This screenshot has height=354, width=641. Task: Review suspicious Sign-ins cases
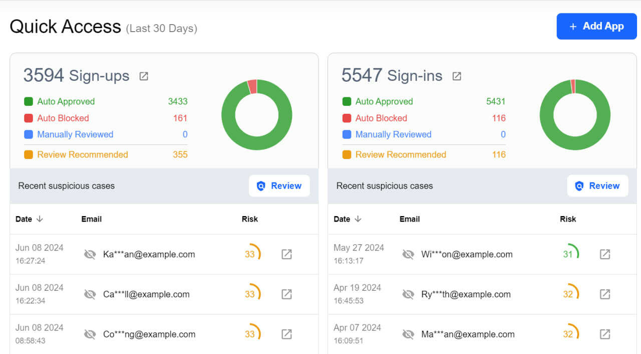click(597, 186)
